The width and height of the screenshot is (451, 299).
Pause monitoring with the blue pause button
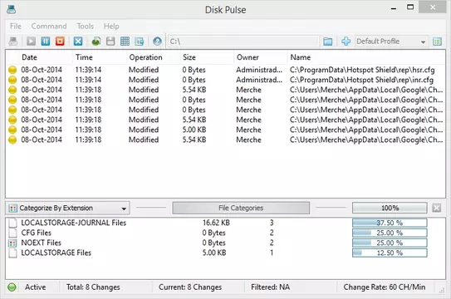(46, 42)
